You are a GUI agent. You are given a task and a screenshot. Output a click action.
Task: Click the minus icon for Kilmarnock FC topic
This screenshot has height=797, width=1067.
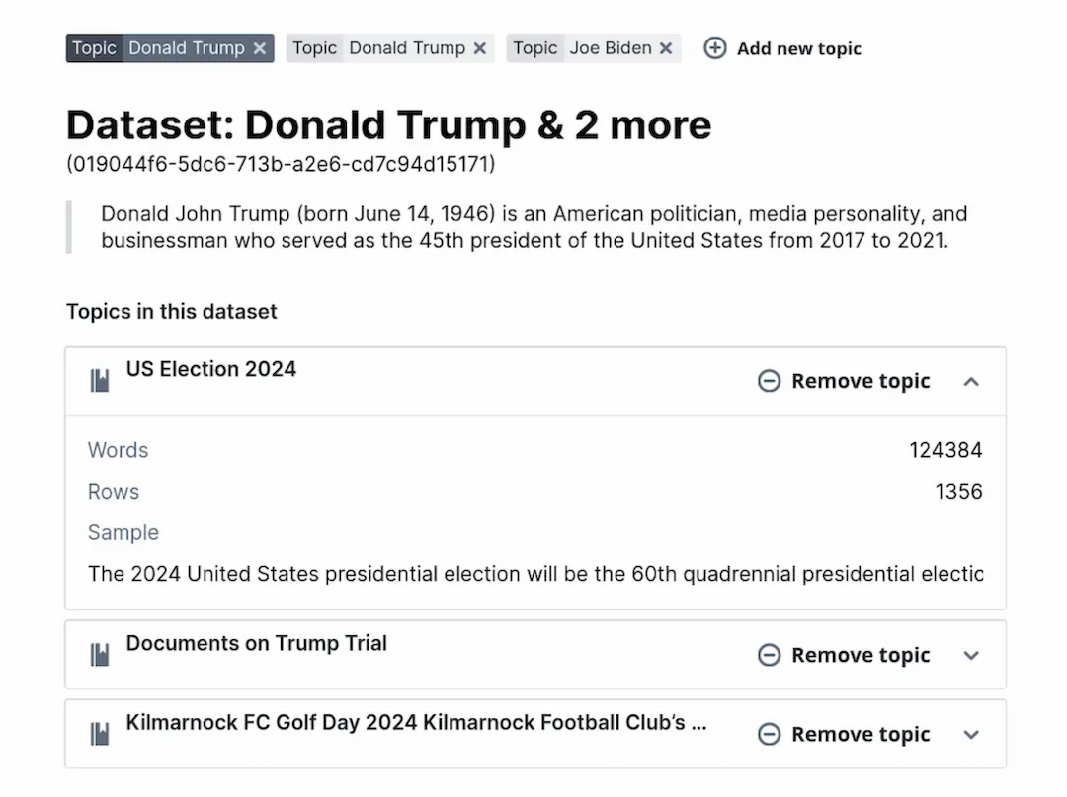click(769, 734)
